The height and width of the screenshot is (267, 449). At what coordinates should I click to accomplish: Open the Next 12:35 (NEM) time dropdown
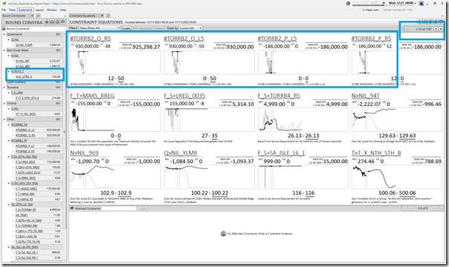pos(402,3)
